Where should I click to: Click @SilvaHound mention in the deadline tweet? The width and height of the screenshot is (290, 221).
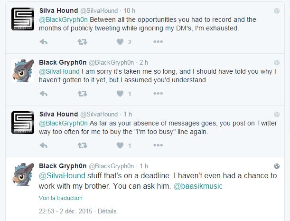(59, 176)
